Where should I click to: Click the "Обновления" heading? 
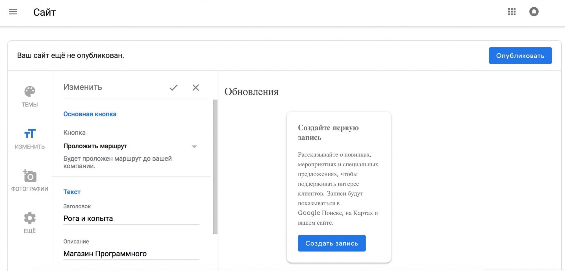click(251, 92)
